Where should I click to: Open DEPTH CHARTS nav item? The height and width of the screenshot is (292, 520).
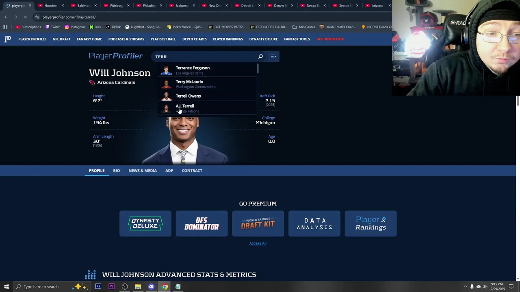click(194, 39)
